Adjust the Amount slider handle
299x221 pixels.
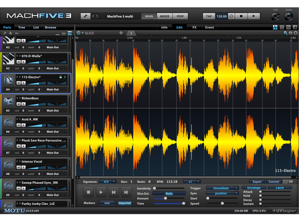pyautogui.click(x=166, y=198)
